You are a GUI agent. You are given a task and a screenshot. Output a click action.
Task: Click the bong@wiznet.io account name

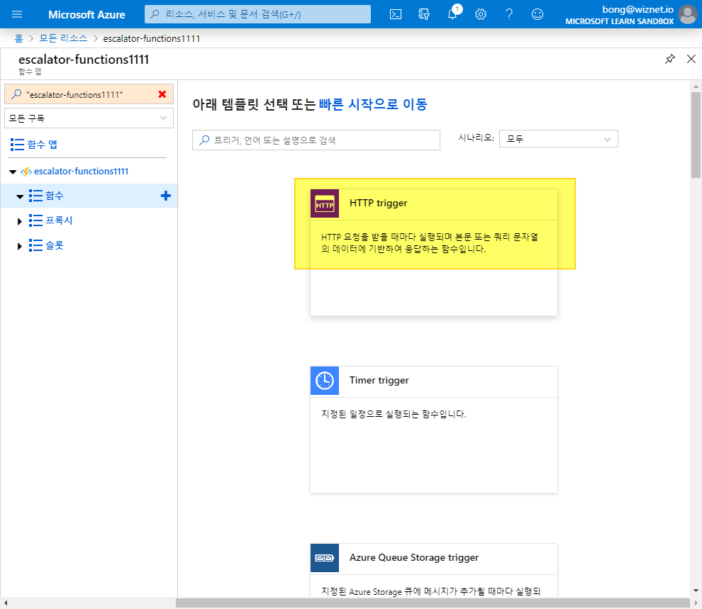(x=637, y=9)
